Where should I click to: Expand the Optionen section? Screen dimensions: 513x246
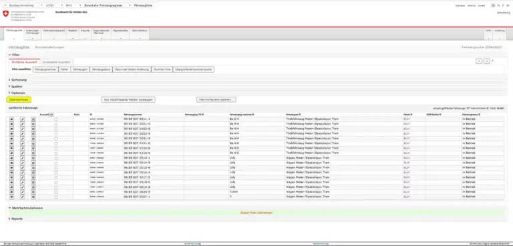point(17,93)
